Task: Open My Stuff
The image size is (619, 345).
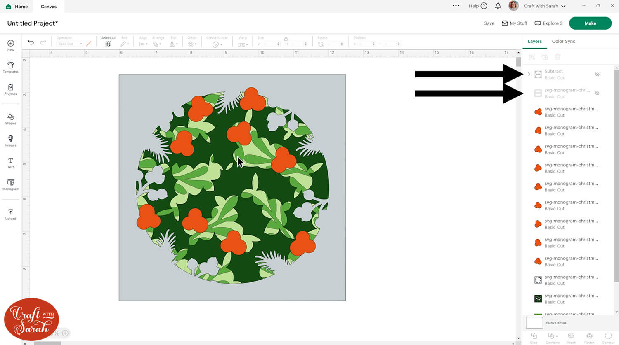Action: click(x=514, y=23)
